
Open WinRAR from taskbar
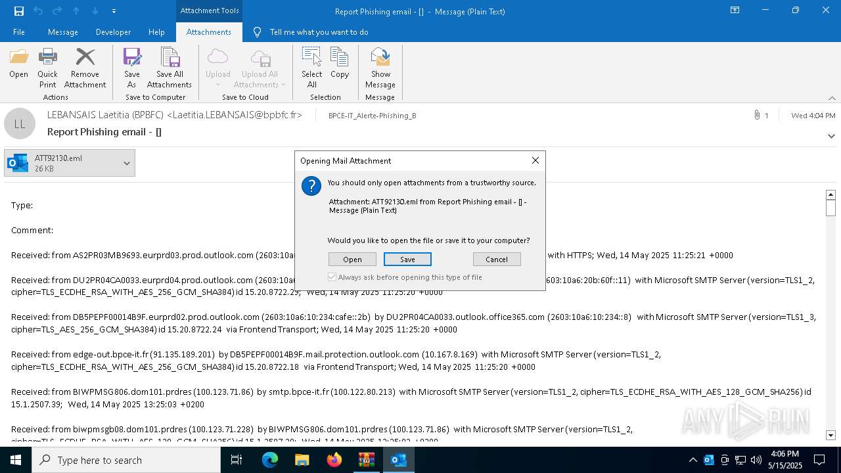coord(367,460)
